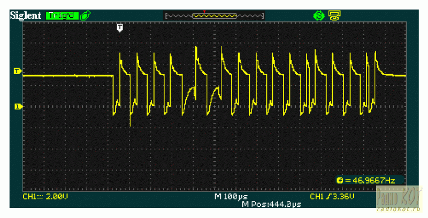Click the green S status icon
This screenshot has height=218, width=428.
point(319,15)
